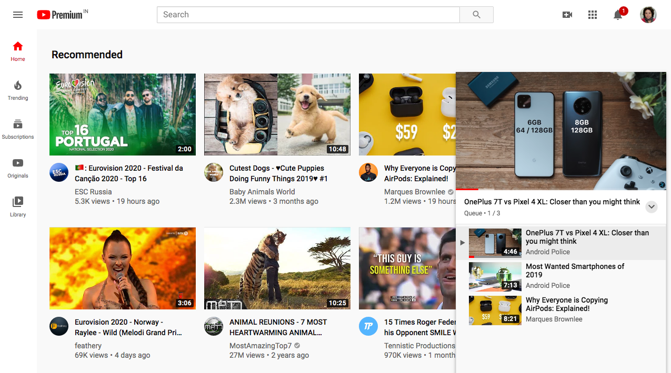The height and width of the screenshot is (373, 671).
Task: Open Animal Reunions tiger video thumbnail
Action: pos(277,268)
